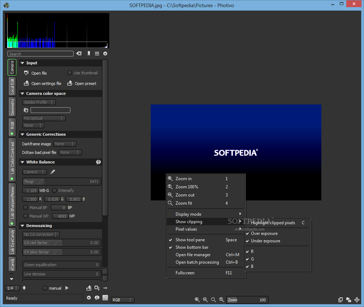Open the Perceptual intent dropdown
The width and height of the screenshot is (364, 307).
tap(44, 118)
